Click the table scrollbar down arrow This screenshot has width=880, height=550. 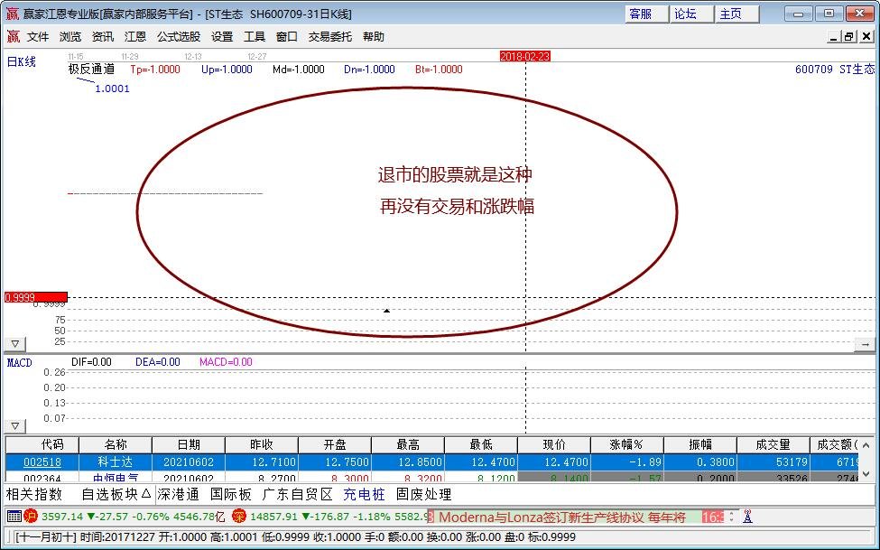click(x=866, y=474)
